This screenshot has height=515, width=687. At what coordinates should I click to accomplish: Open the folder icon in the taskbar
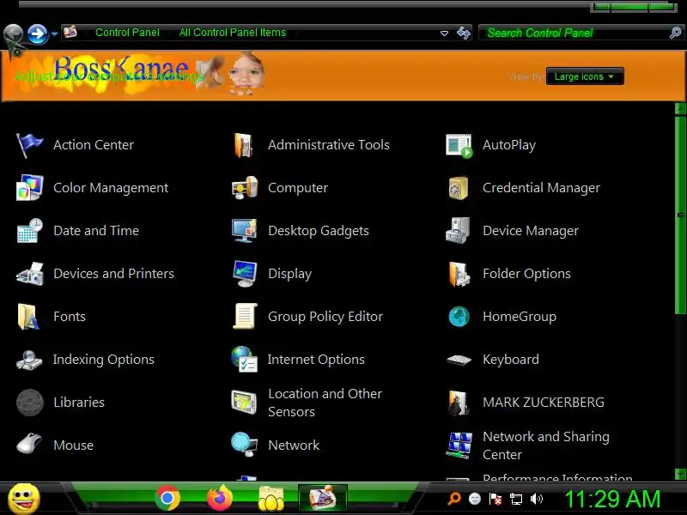pyautogui.click(x=271, y=499)
